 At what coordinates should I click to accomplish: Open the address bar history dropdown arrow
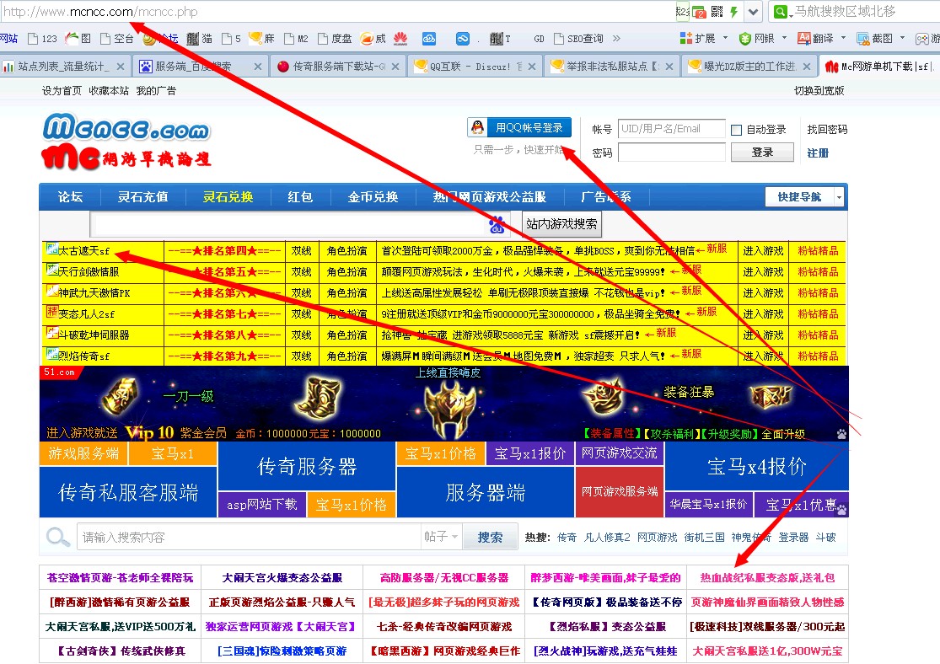[754, 12]
